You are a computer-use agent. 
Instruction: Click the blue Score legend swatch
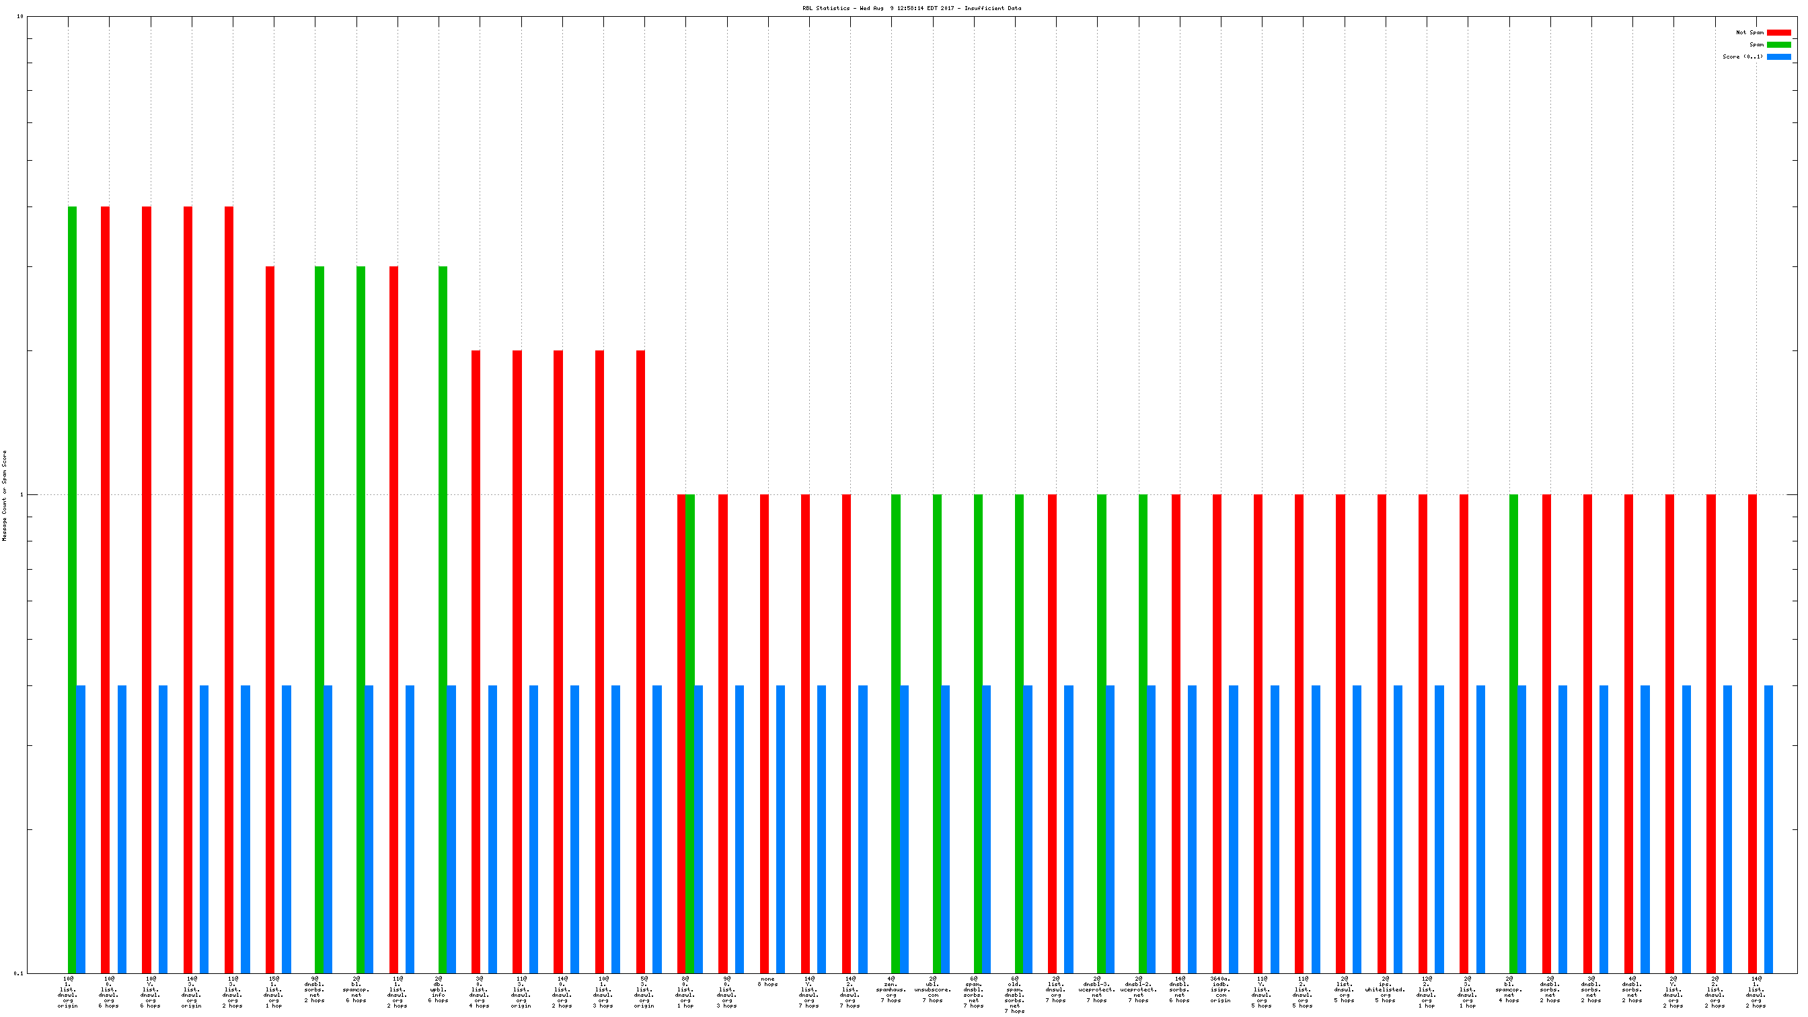(x=1778, y=57)
